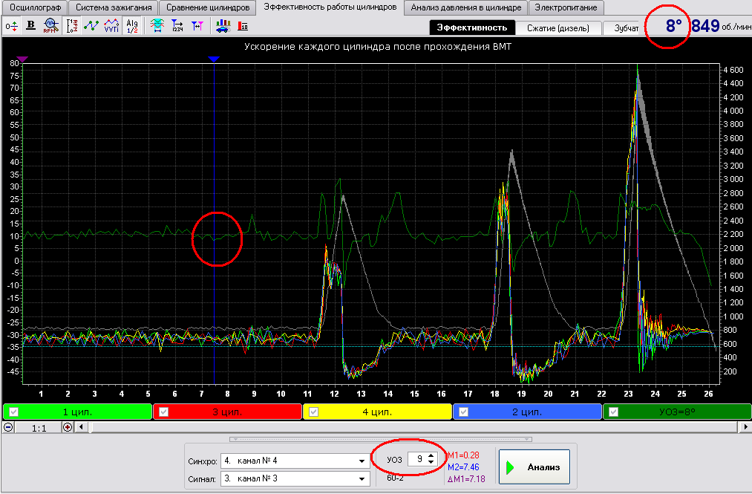The image size is (752, 494).
Task: Toggle the bold B toolbar icon
Action: tap(30, 26)
